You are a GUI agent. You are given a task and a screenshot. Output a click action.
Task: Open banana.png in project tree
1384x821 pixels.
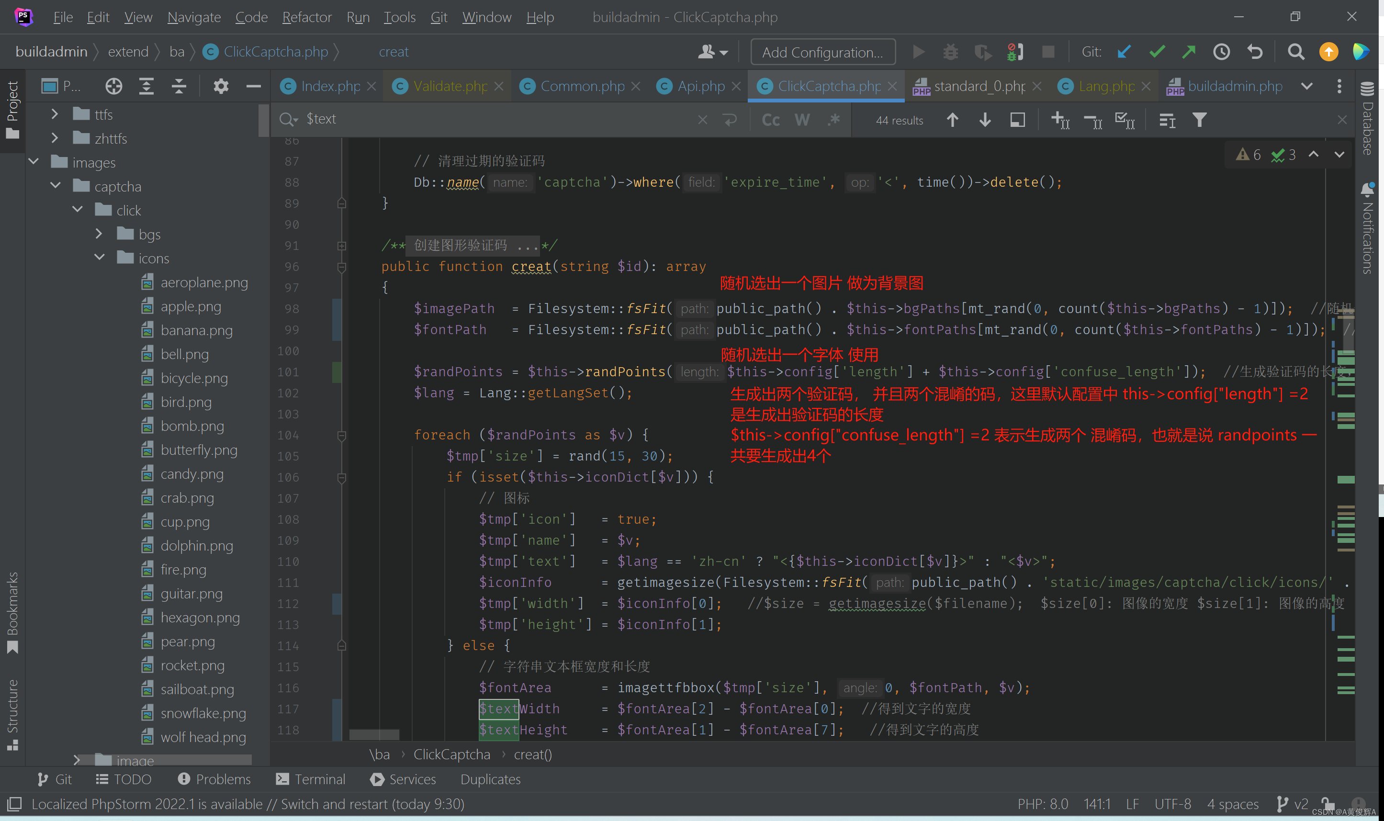pyautogui.click(x=196, y=330)
